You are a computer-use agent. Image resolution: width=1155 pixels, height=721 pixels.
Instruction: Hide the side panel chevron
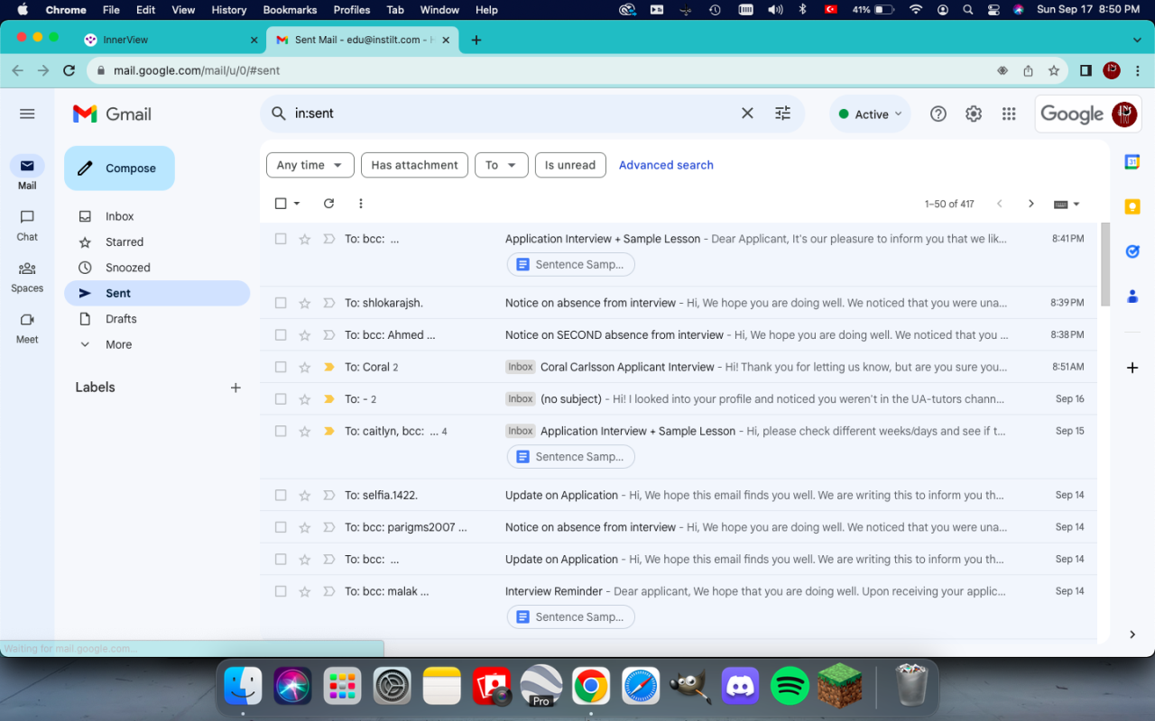[1132, 634]
